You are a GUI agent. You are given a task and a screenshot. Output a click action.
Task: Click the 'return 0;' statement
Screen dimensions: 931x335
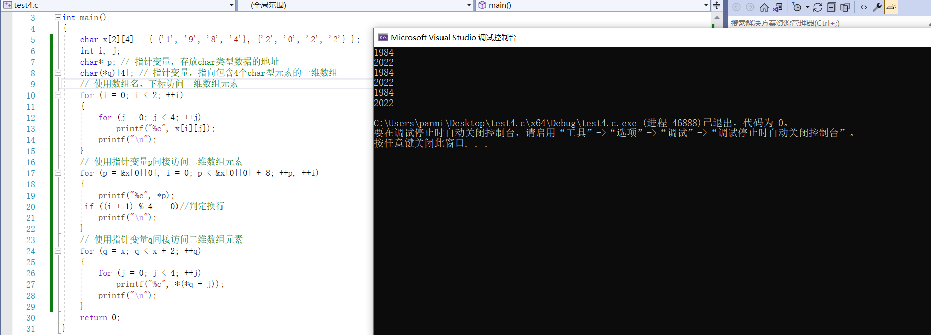(x=100, y=317)
